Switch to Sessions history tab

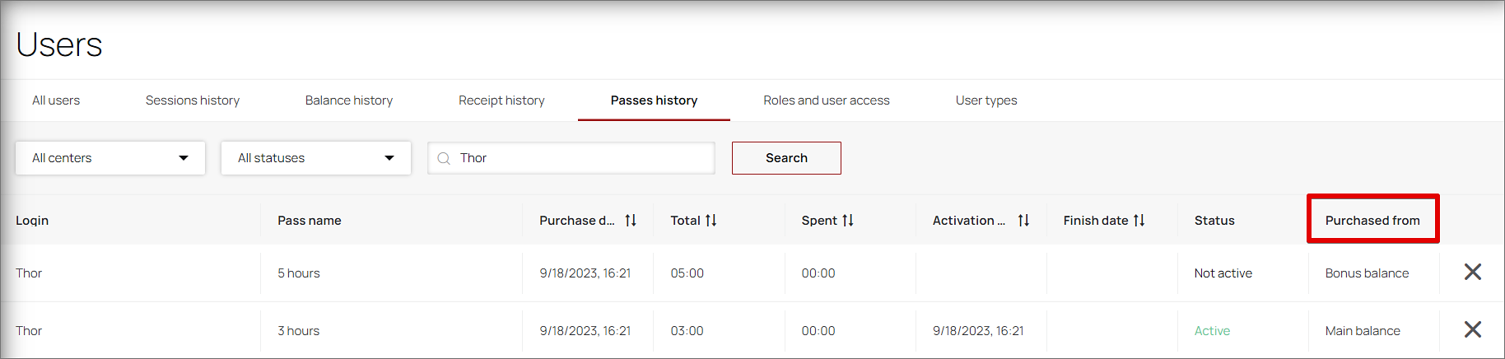193,100
